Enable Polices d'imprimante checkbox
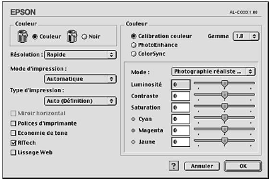The image size is (270, 179). pos(13,123)
